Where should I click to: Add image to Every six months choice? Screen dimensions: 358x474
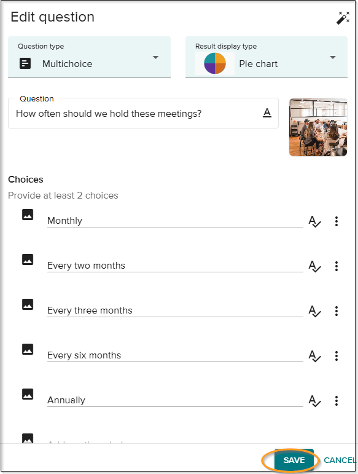(28, 349)
